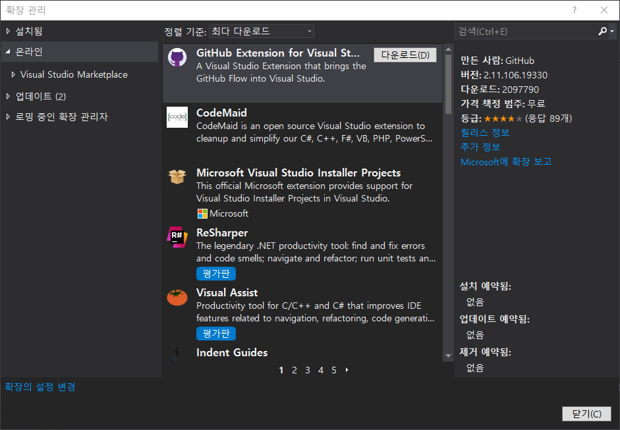
Task: Open 확장의 설정 변경 link
Action: click(x=40, y=387)
